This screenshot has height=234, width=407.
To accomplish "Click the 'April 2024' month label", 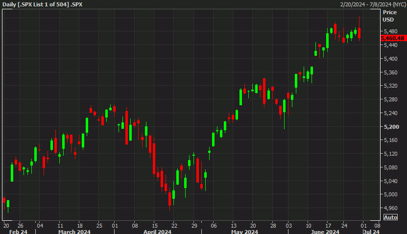I will click(157, 232).
